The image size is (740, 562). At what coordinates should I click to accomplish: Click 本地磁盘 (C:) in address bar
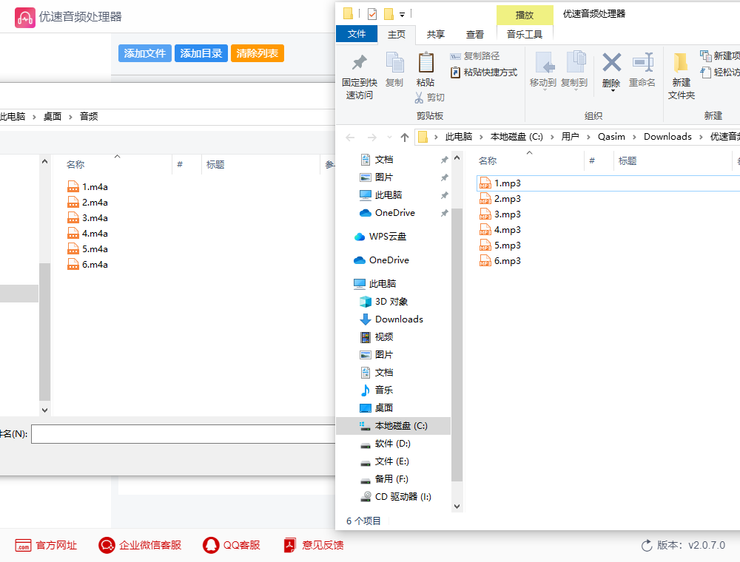pos(517,137)
